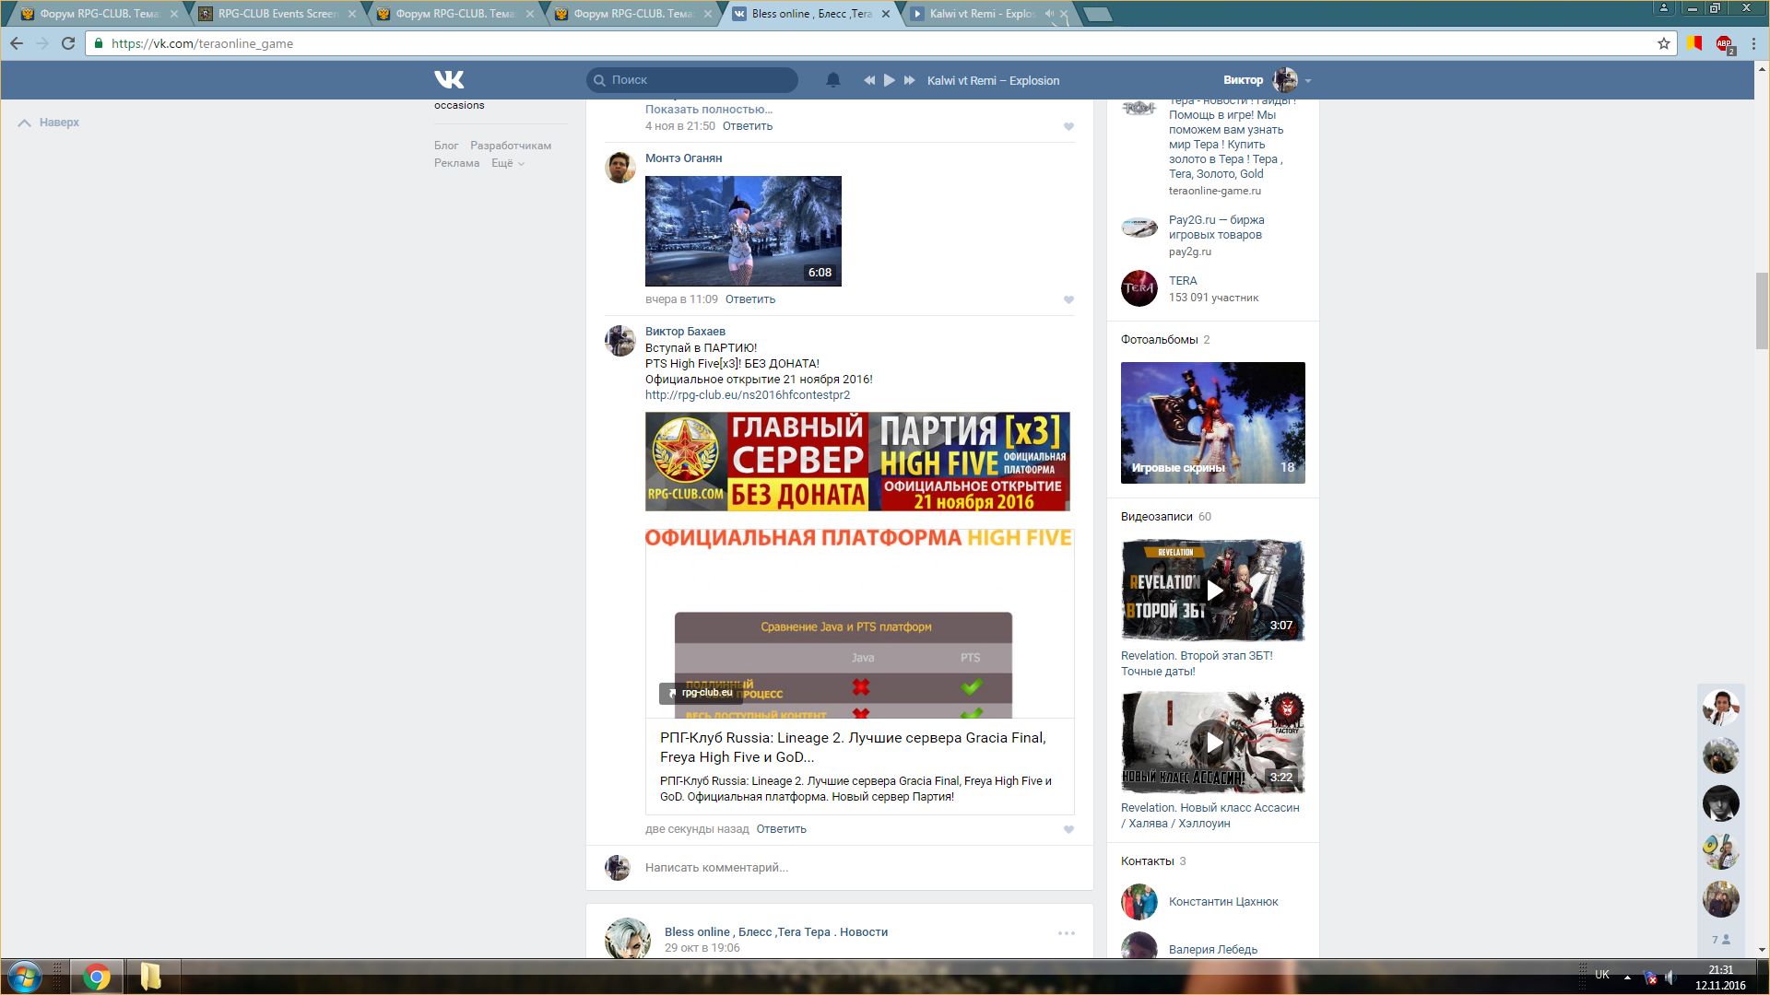Open Монтэ Оганян profile name
The height and width of the screenshot is (995, 1770).
683,158
